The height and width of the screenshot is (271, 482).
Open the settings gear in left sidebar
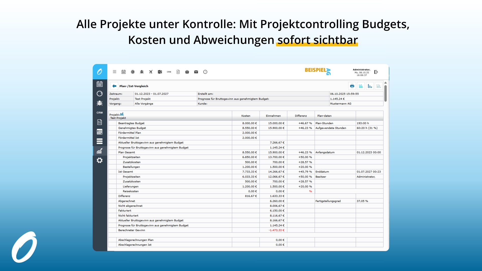pos(100,160)
